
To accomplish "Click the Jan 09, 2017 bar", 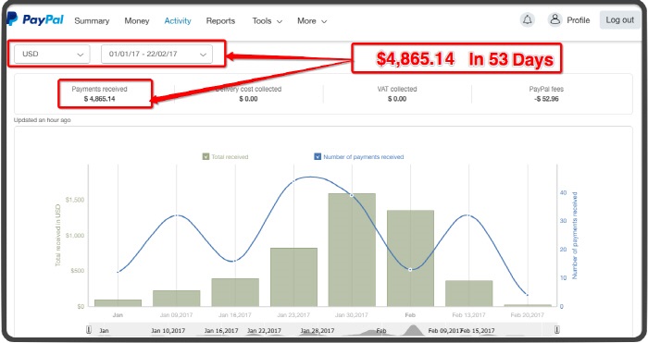I will [177, 299].
